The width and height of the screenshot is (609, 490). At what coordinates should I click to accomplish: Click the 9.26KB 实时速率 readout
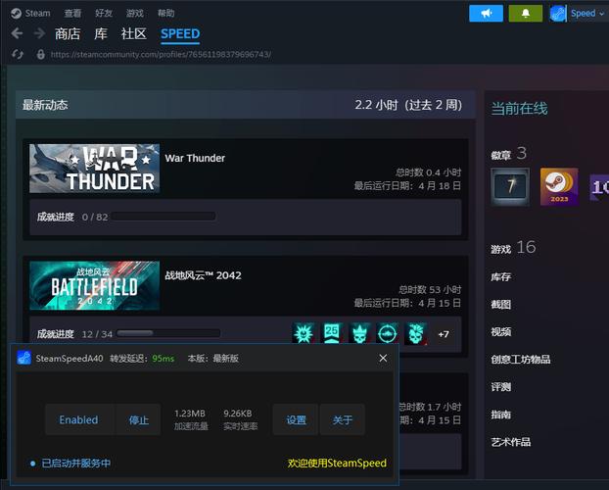coord(240,419)
